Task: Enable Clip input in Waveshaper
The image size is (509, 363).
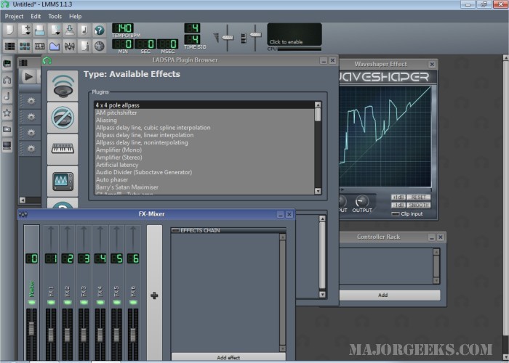Action: click(x=396, y=214)
